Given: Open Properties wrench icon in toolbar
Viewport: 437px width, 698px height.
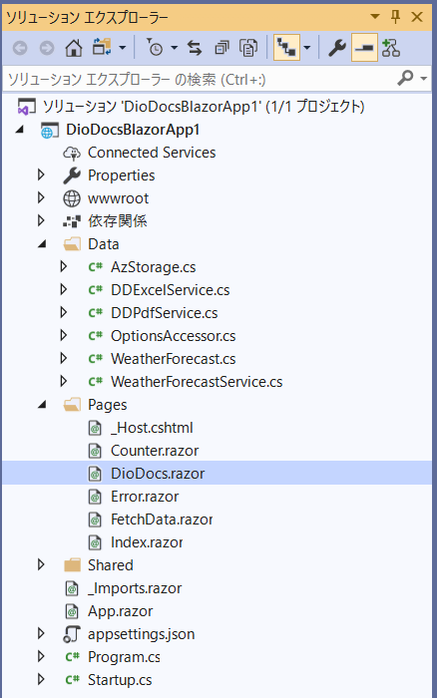Looking at the screenshot, I should pyautogui.click(x=337, y=48).
